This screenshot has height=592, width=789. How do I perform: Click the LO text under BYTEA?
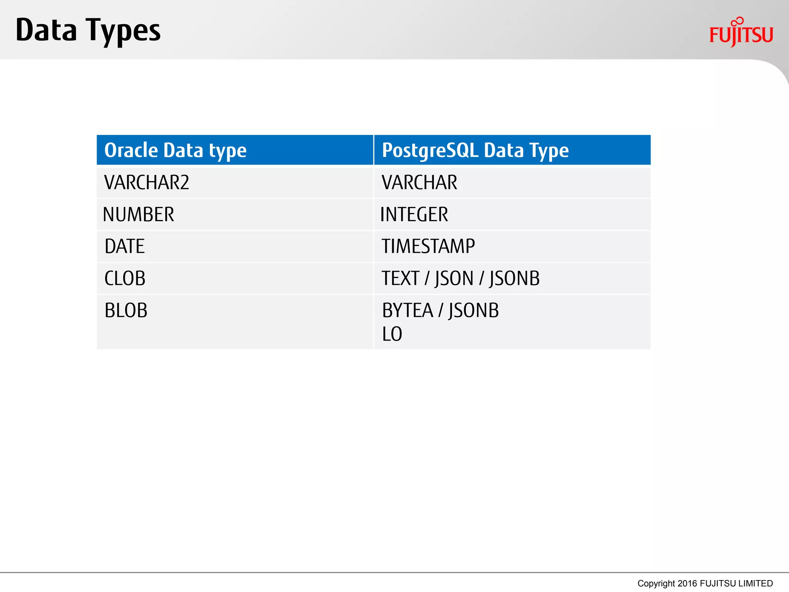point(392,334)
